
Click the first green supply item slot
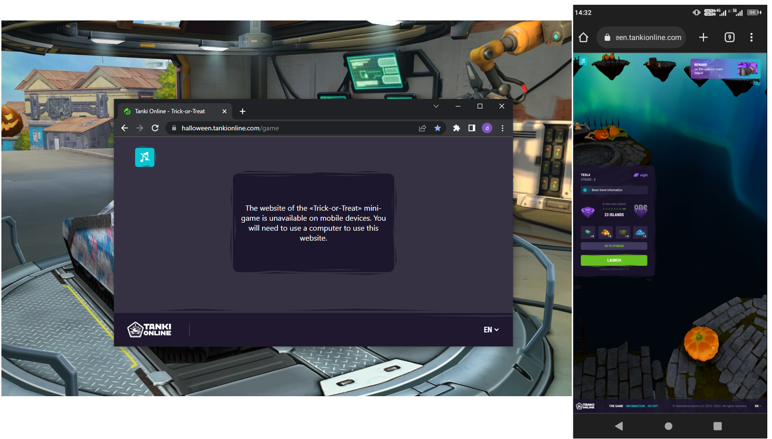click(588, 233)
